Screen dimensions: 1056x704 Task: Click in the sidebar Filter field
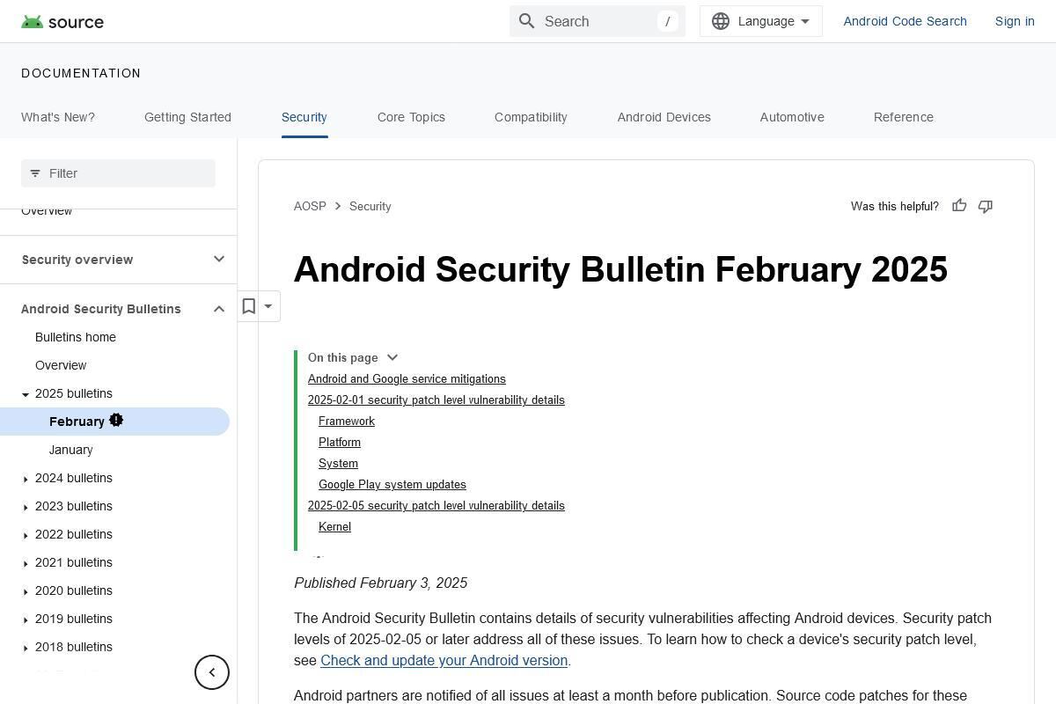pyautogui.click(x=118, y=173)
